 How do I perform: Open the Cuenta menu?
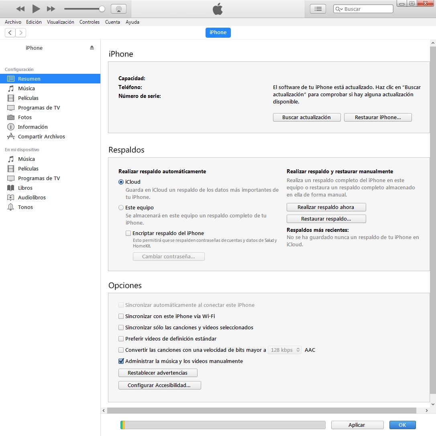[x=112, y=22]
